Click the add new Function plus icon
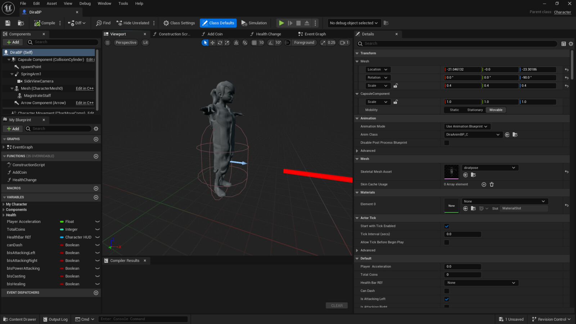The image size is (576, 324). pyautogui.click(x=96, y=156)
